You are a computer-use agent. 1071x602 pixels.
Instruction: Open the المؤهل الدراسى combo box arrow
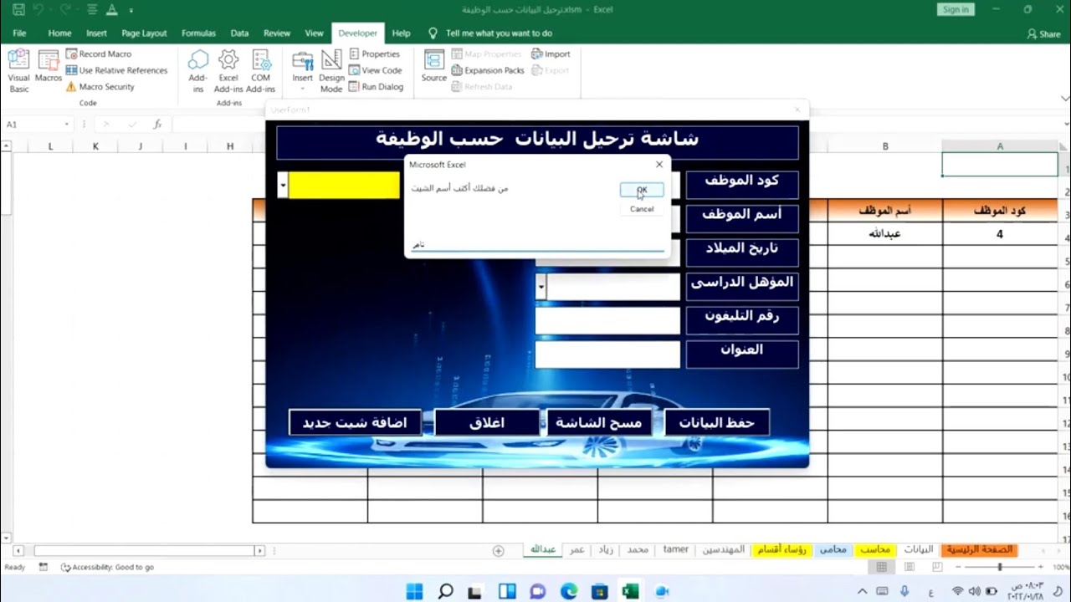(541, 287)
